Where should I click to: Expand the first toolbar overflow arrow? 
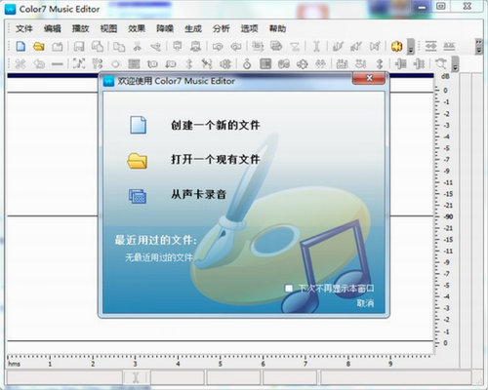pyautogui.click(x=411, y=47)
